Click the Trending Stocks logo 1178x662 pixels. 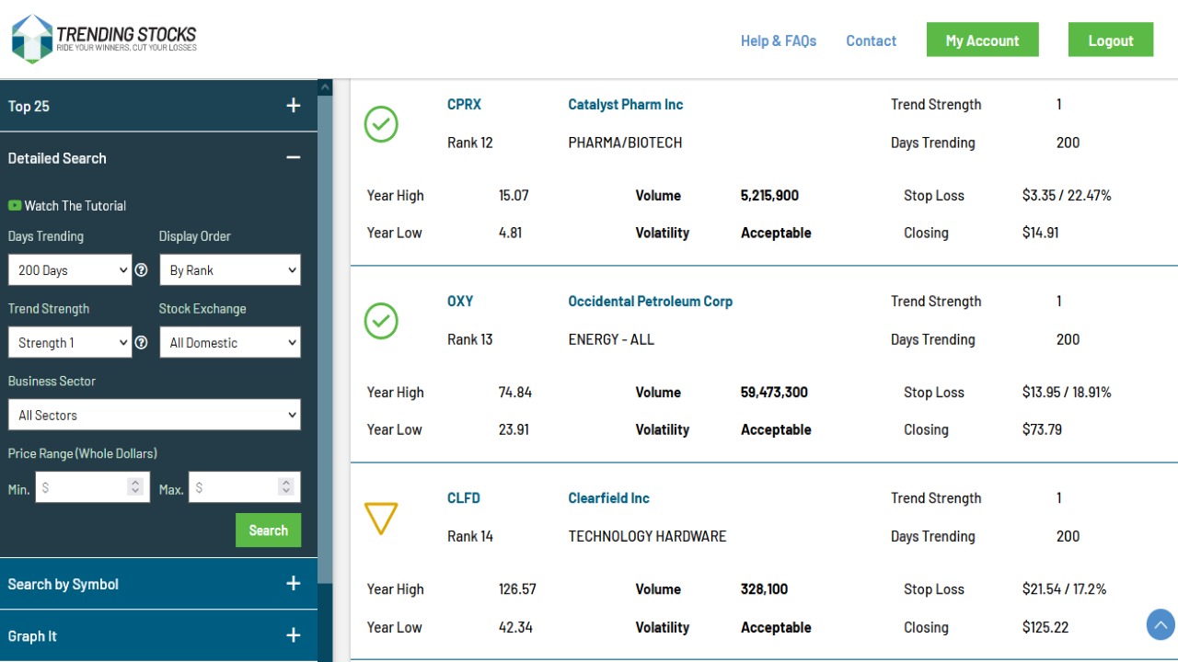104,39
